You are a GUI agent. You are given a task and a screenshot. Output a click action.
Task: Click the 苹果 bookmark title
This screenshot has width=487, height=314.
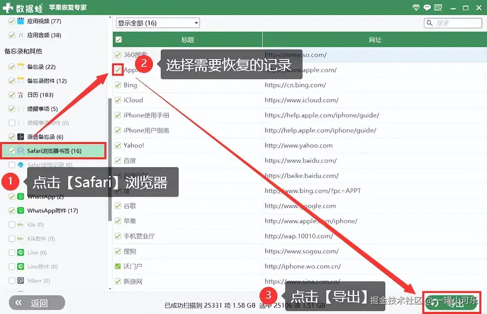[130, 221]
